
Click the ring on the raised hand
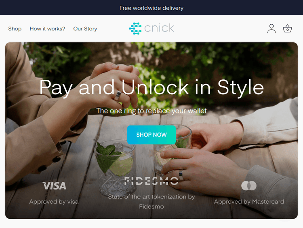click(118, 96)
